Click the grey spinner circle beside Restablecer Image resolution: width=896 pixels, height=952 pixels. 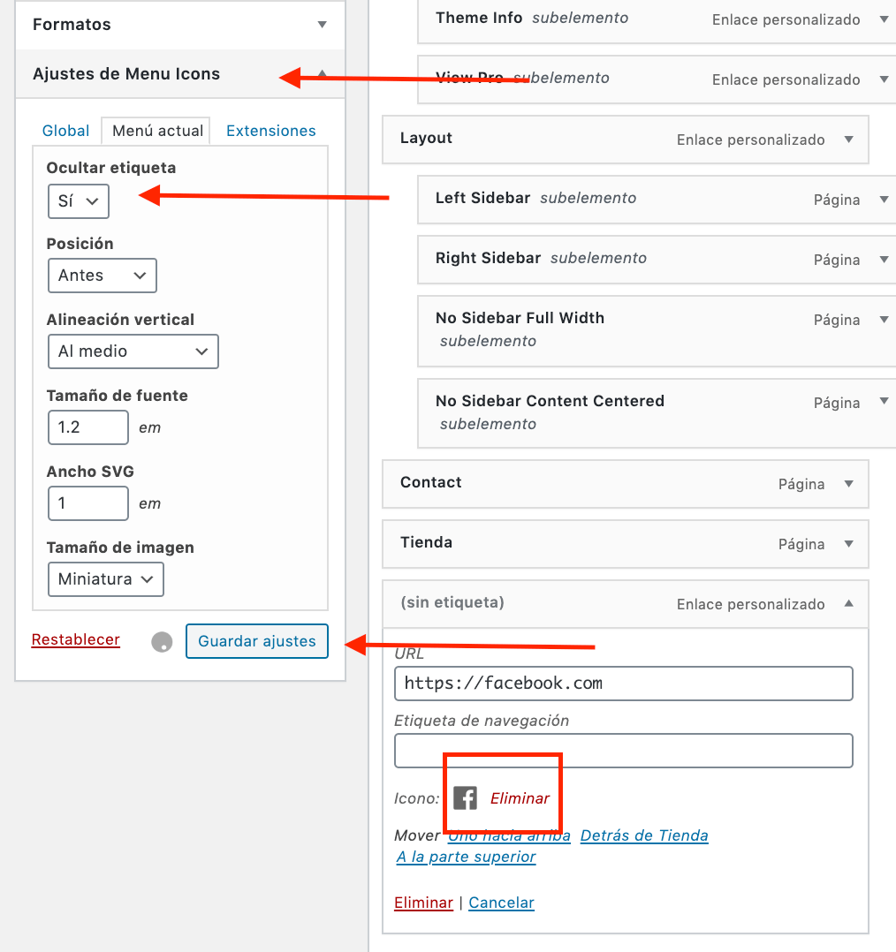[162, 642]
